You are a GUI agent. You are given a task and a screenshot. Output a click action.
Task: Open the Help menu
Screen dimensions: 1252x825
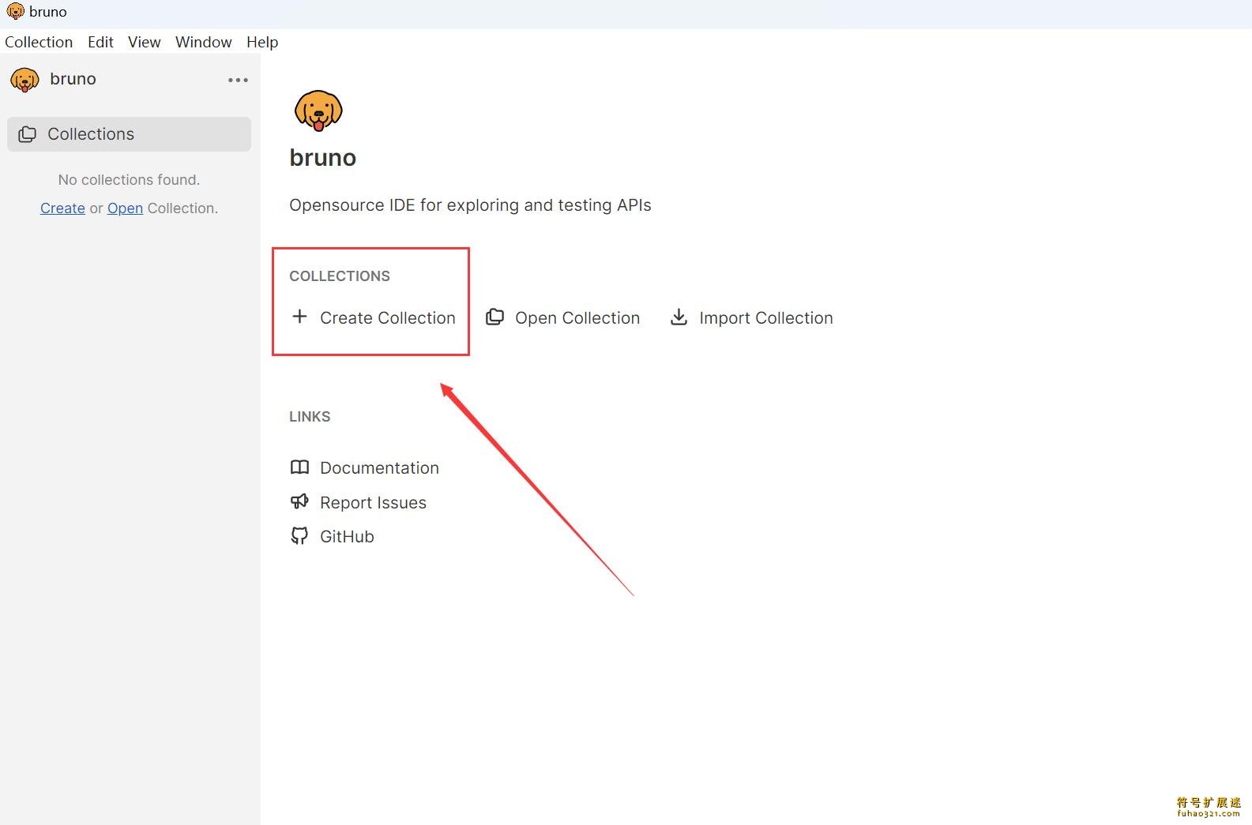tap(262, 42)
